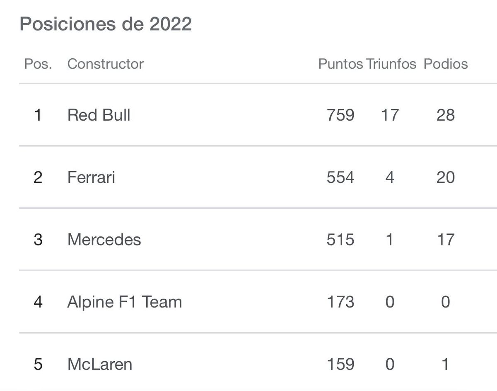Click the Podios column header

click(446, 64)
